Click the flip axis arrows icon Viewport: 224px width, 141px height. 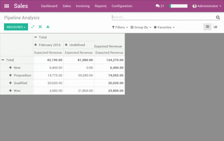[x=33, y=27]
